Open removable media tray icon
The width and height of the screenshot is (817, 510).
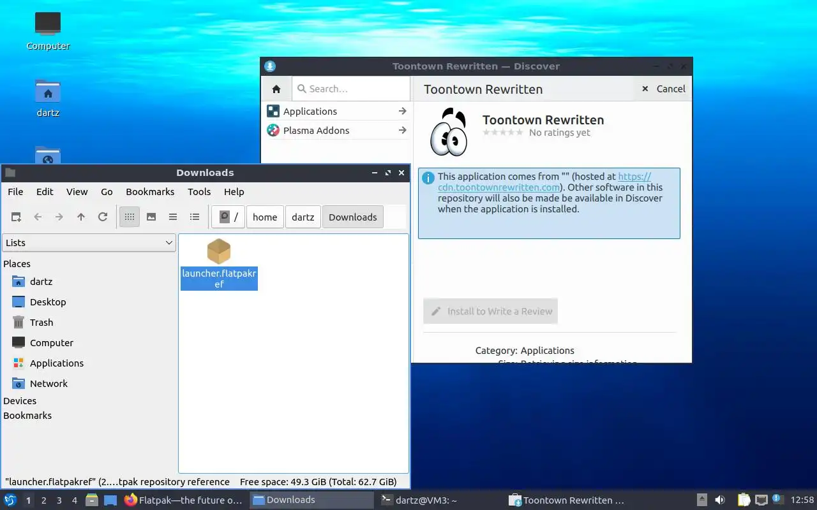[x=701, y=500]
